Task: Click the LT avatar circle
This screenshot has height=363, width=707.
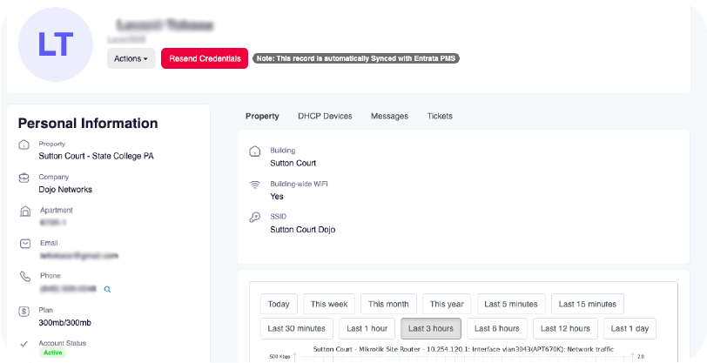Action: 55,44
